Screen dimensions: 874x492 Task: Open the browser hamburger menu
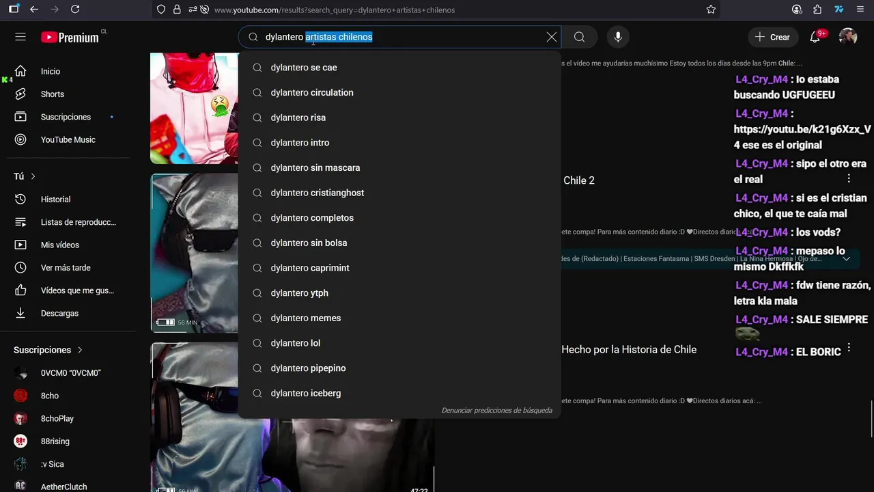[860, 10]
